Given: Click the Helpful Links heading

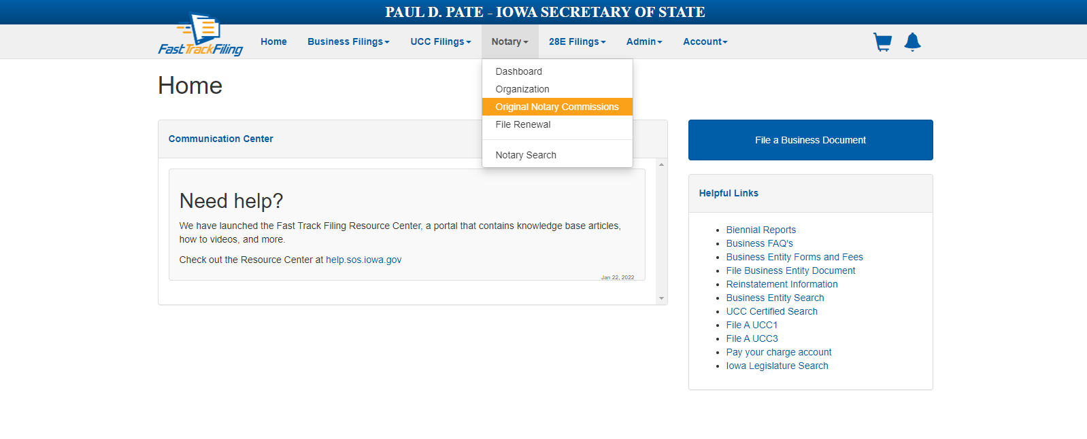Looking at the screenshot, I should tap(729, 193).
